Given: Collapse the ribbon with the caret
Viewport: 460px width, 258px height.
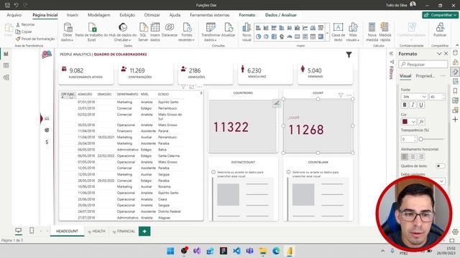Looking at the screenshot, I should point(457,45).
